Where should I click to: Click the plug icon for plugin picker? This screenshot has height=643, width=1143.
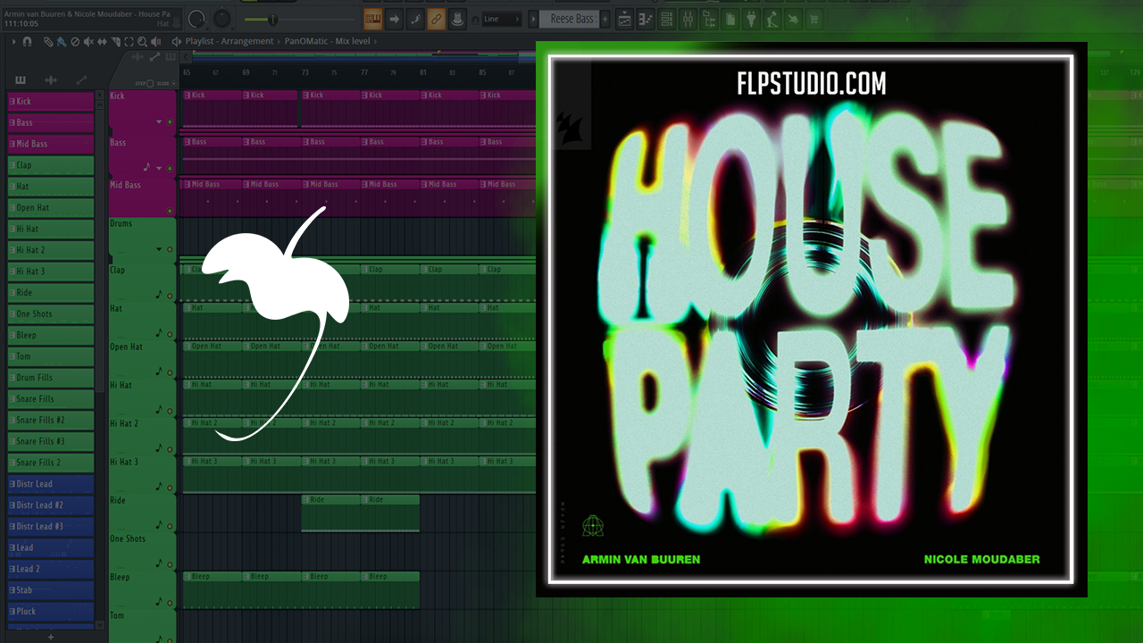(x=750, y=19)
